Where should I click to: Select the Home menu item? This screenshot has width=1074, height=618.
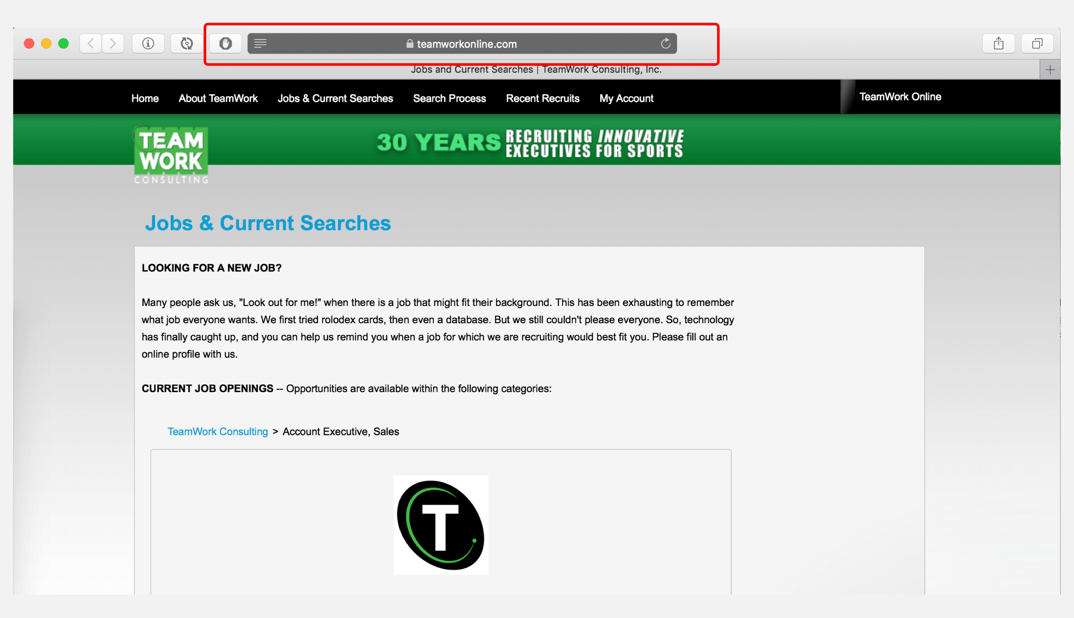[x=145, y=98]
